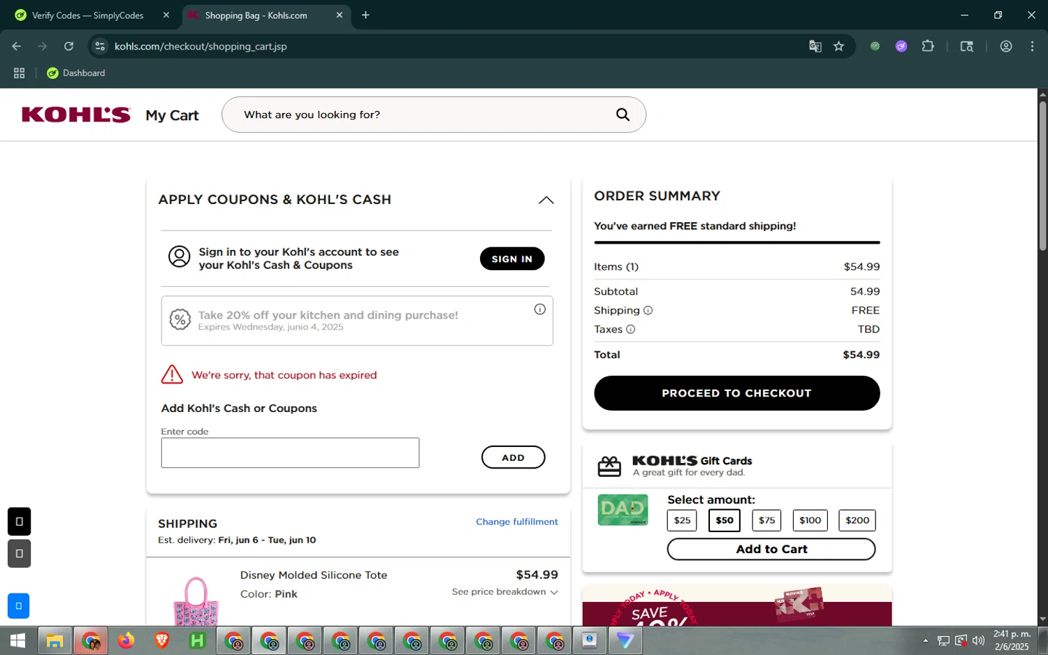Click the purple extension icon in toolbar
Viewport: 1048px width, 655px height.
[x=901, y=46]
